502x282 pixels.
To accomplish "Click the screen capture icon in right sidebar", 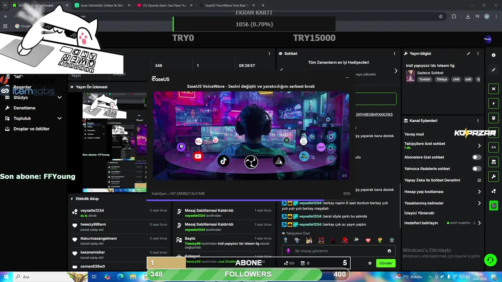I will click(494, 89).
